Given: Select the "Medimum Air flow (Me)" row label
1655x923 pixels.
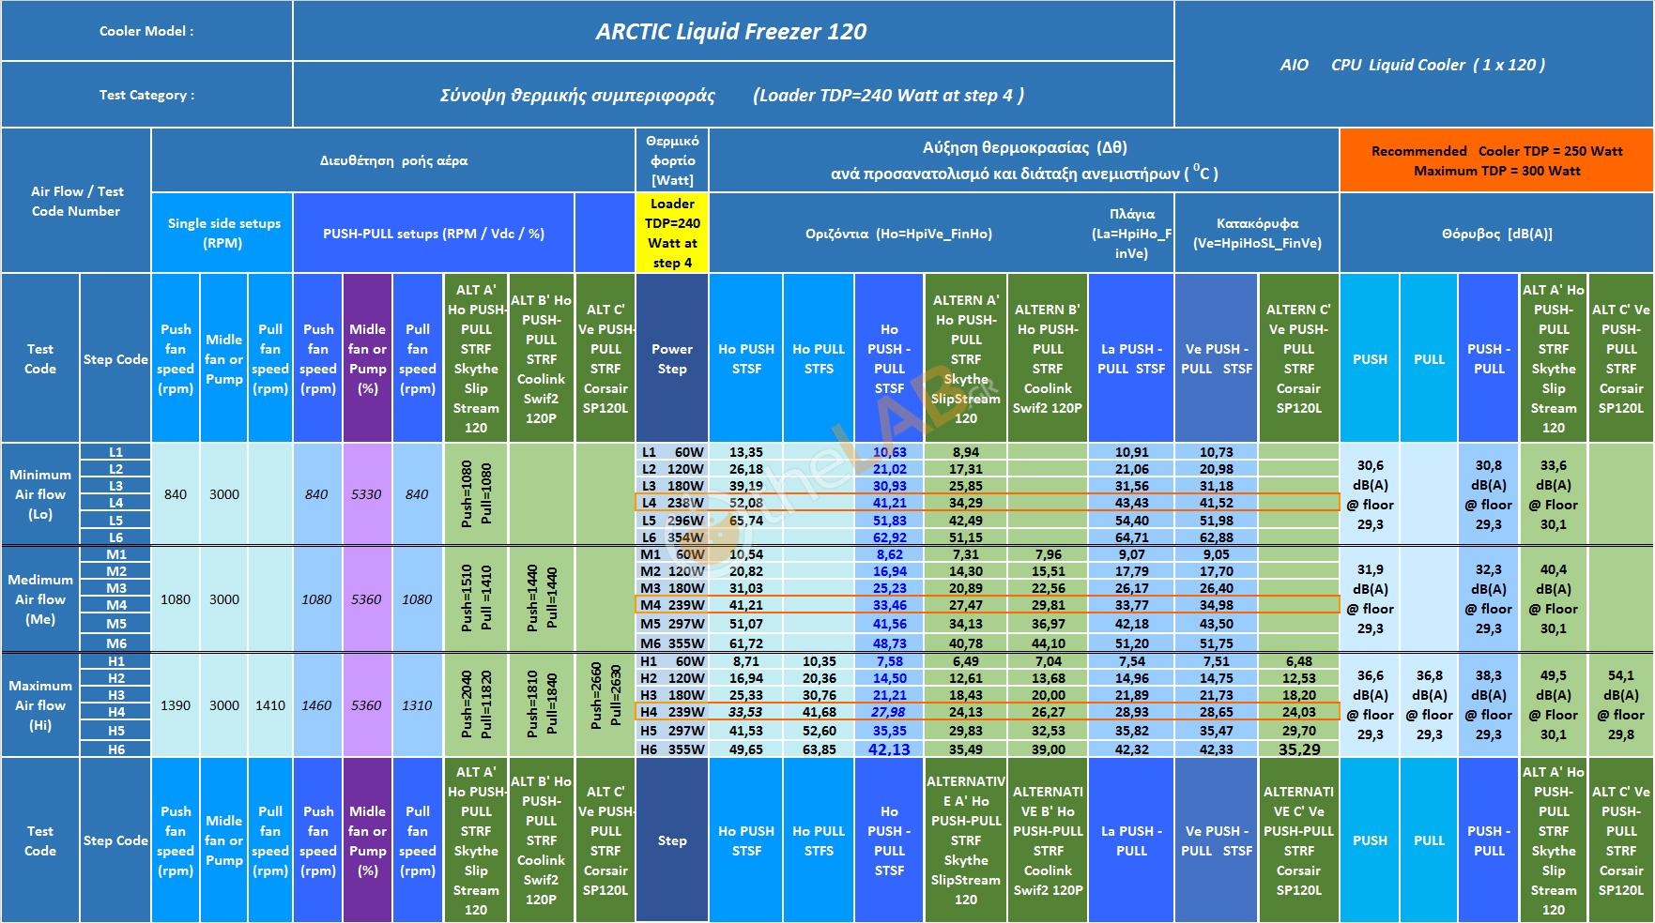Looking at the screenshot, I should [x=40, y=599].
